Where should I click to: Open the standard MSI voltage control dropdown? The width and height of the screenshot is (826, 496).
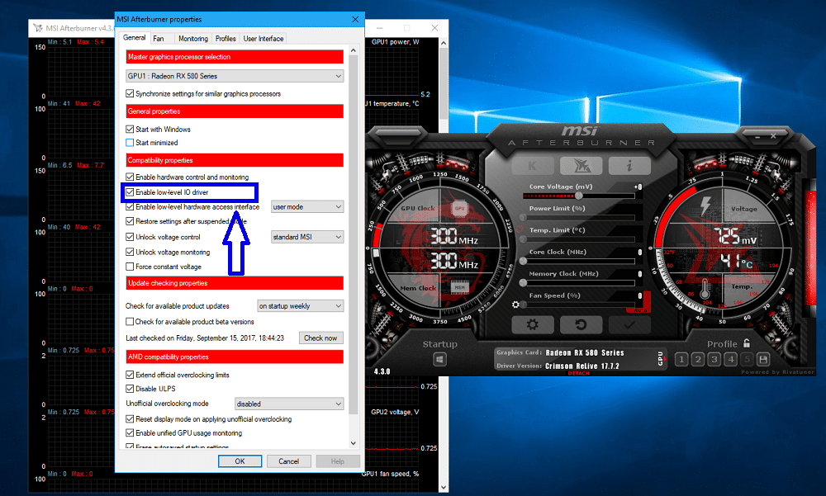coord(307,237)
